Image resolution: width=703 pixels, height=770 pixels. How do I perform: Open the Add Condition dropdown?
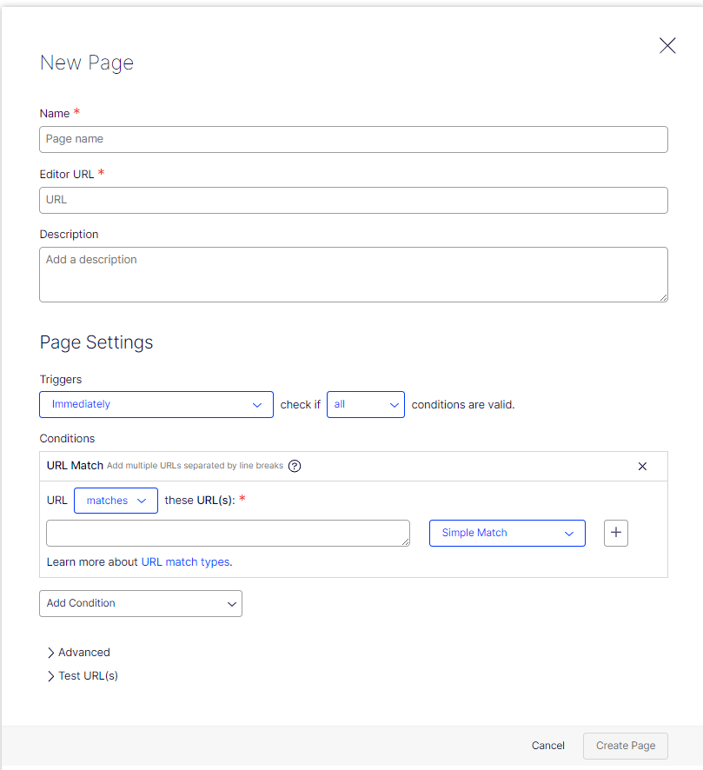(x=141, y=603)
